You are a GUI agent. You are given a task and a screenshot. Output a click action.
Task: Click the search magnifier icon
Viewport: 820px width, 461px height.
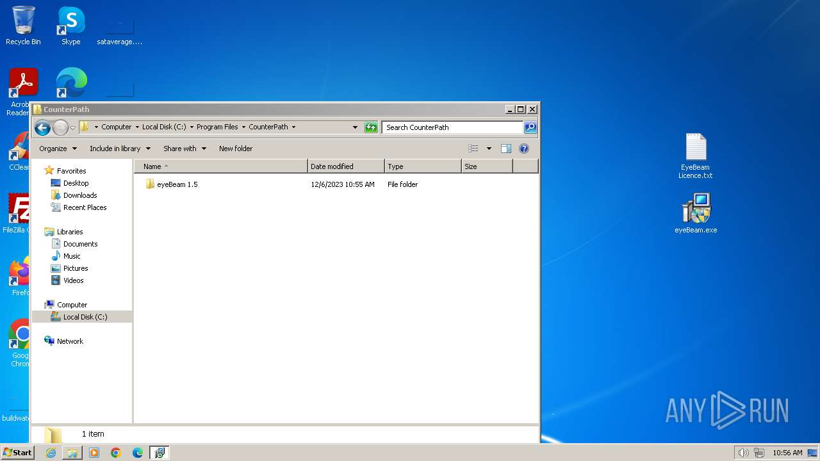tap(530, 127)
